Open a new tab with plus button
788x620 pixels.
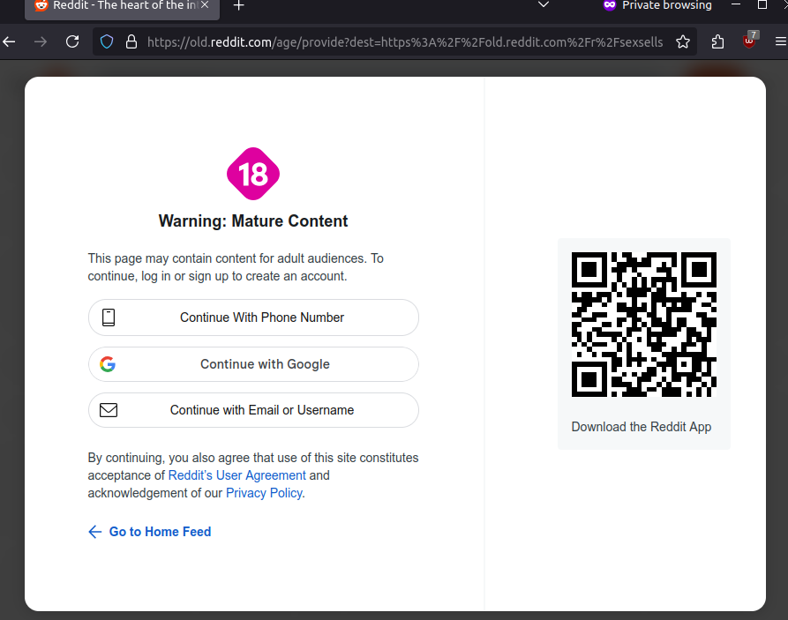coord(239,5)
